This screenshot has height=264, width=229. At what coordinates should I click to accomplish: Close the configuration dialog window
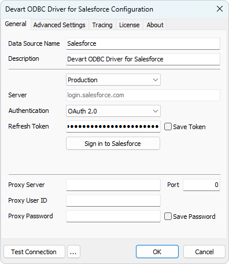[220, 9]
